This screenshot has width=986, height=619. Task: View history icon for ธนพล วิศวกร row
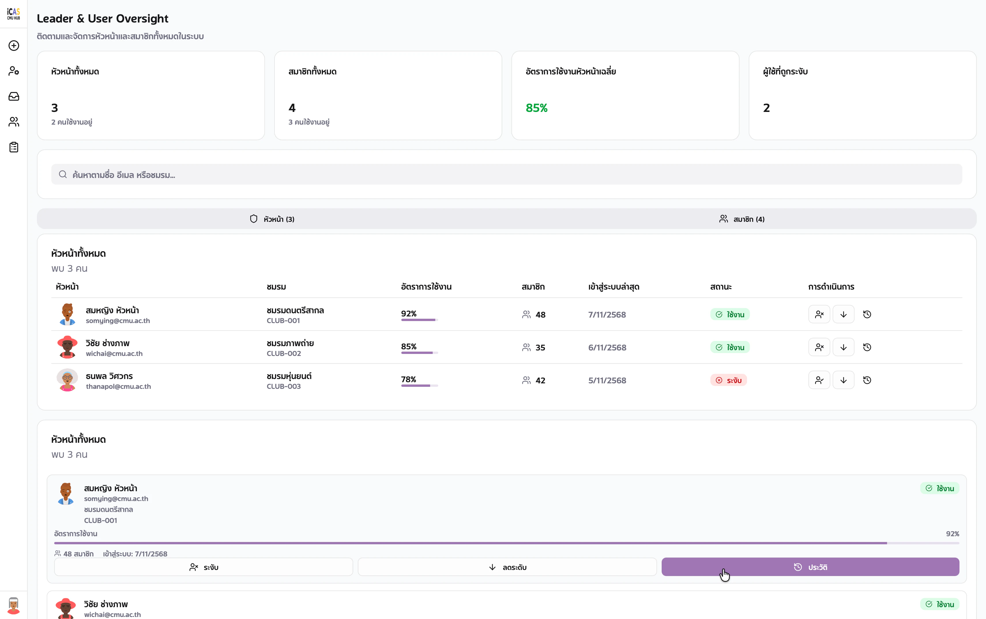867,380
